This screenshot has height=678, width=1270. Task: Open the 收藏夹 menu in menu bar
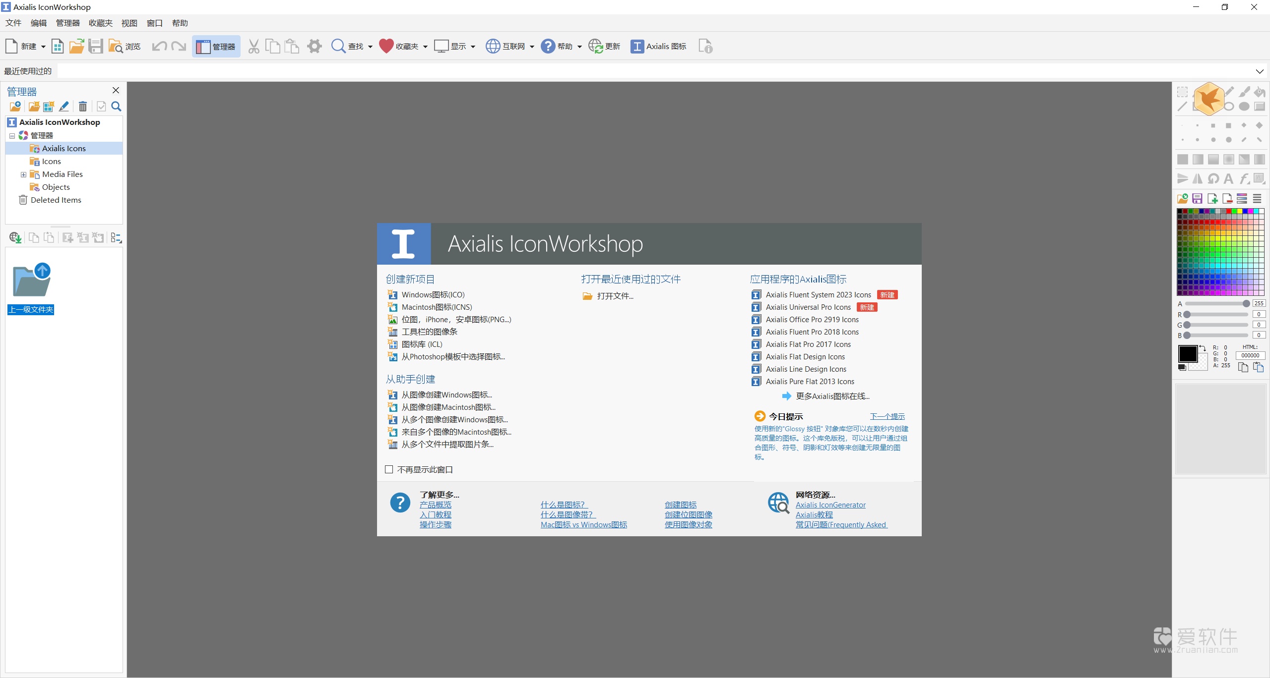coord(100,23)
